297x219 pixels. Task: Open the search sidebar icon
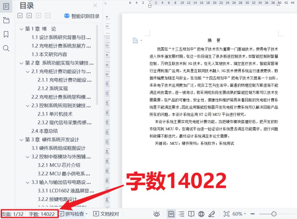6,48
